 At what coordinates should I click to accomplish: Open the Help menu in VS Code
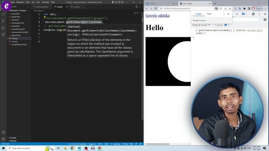(x=53, y=2)
